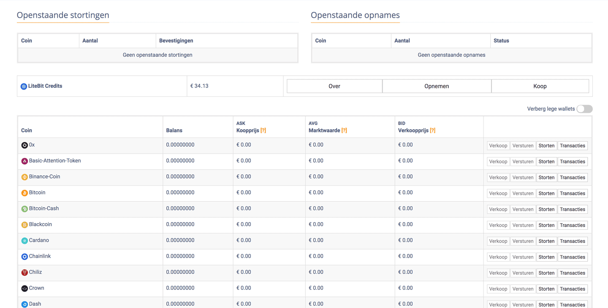Click Verkoop for Chiliz
Image resolution: width=608 pixels, height=308 pixels.
coord(498,273)
